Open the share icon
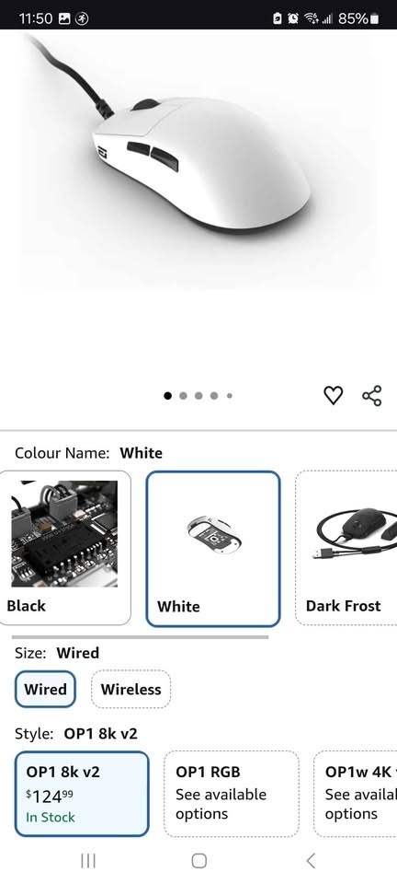This screenshot has width=397, height=884. click(x=371, y=395)
